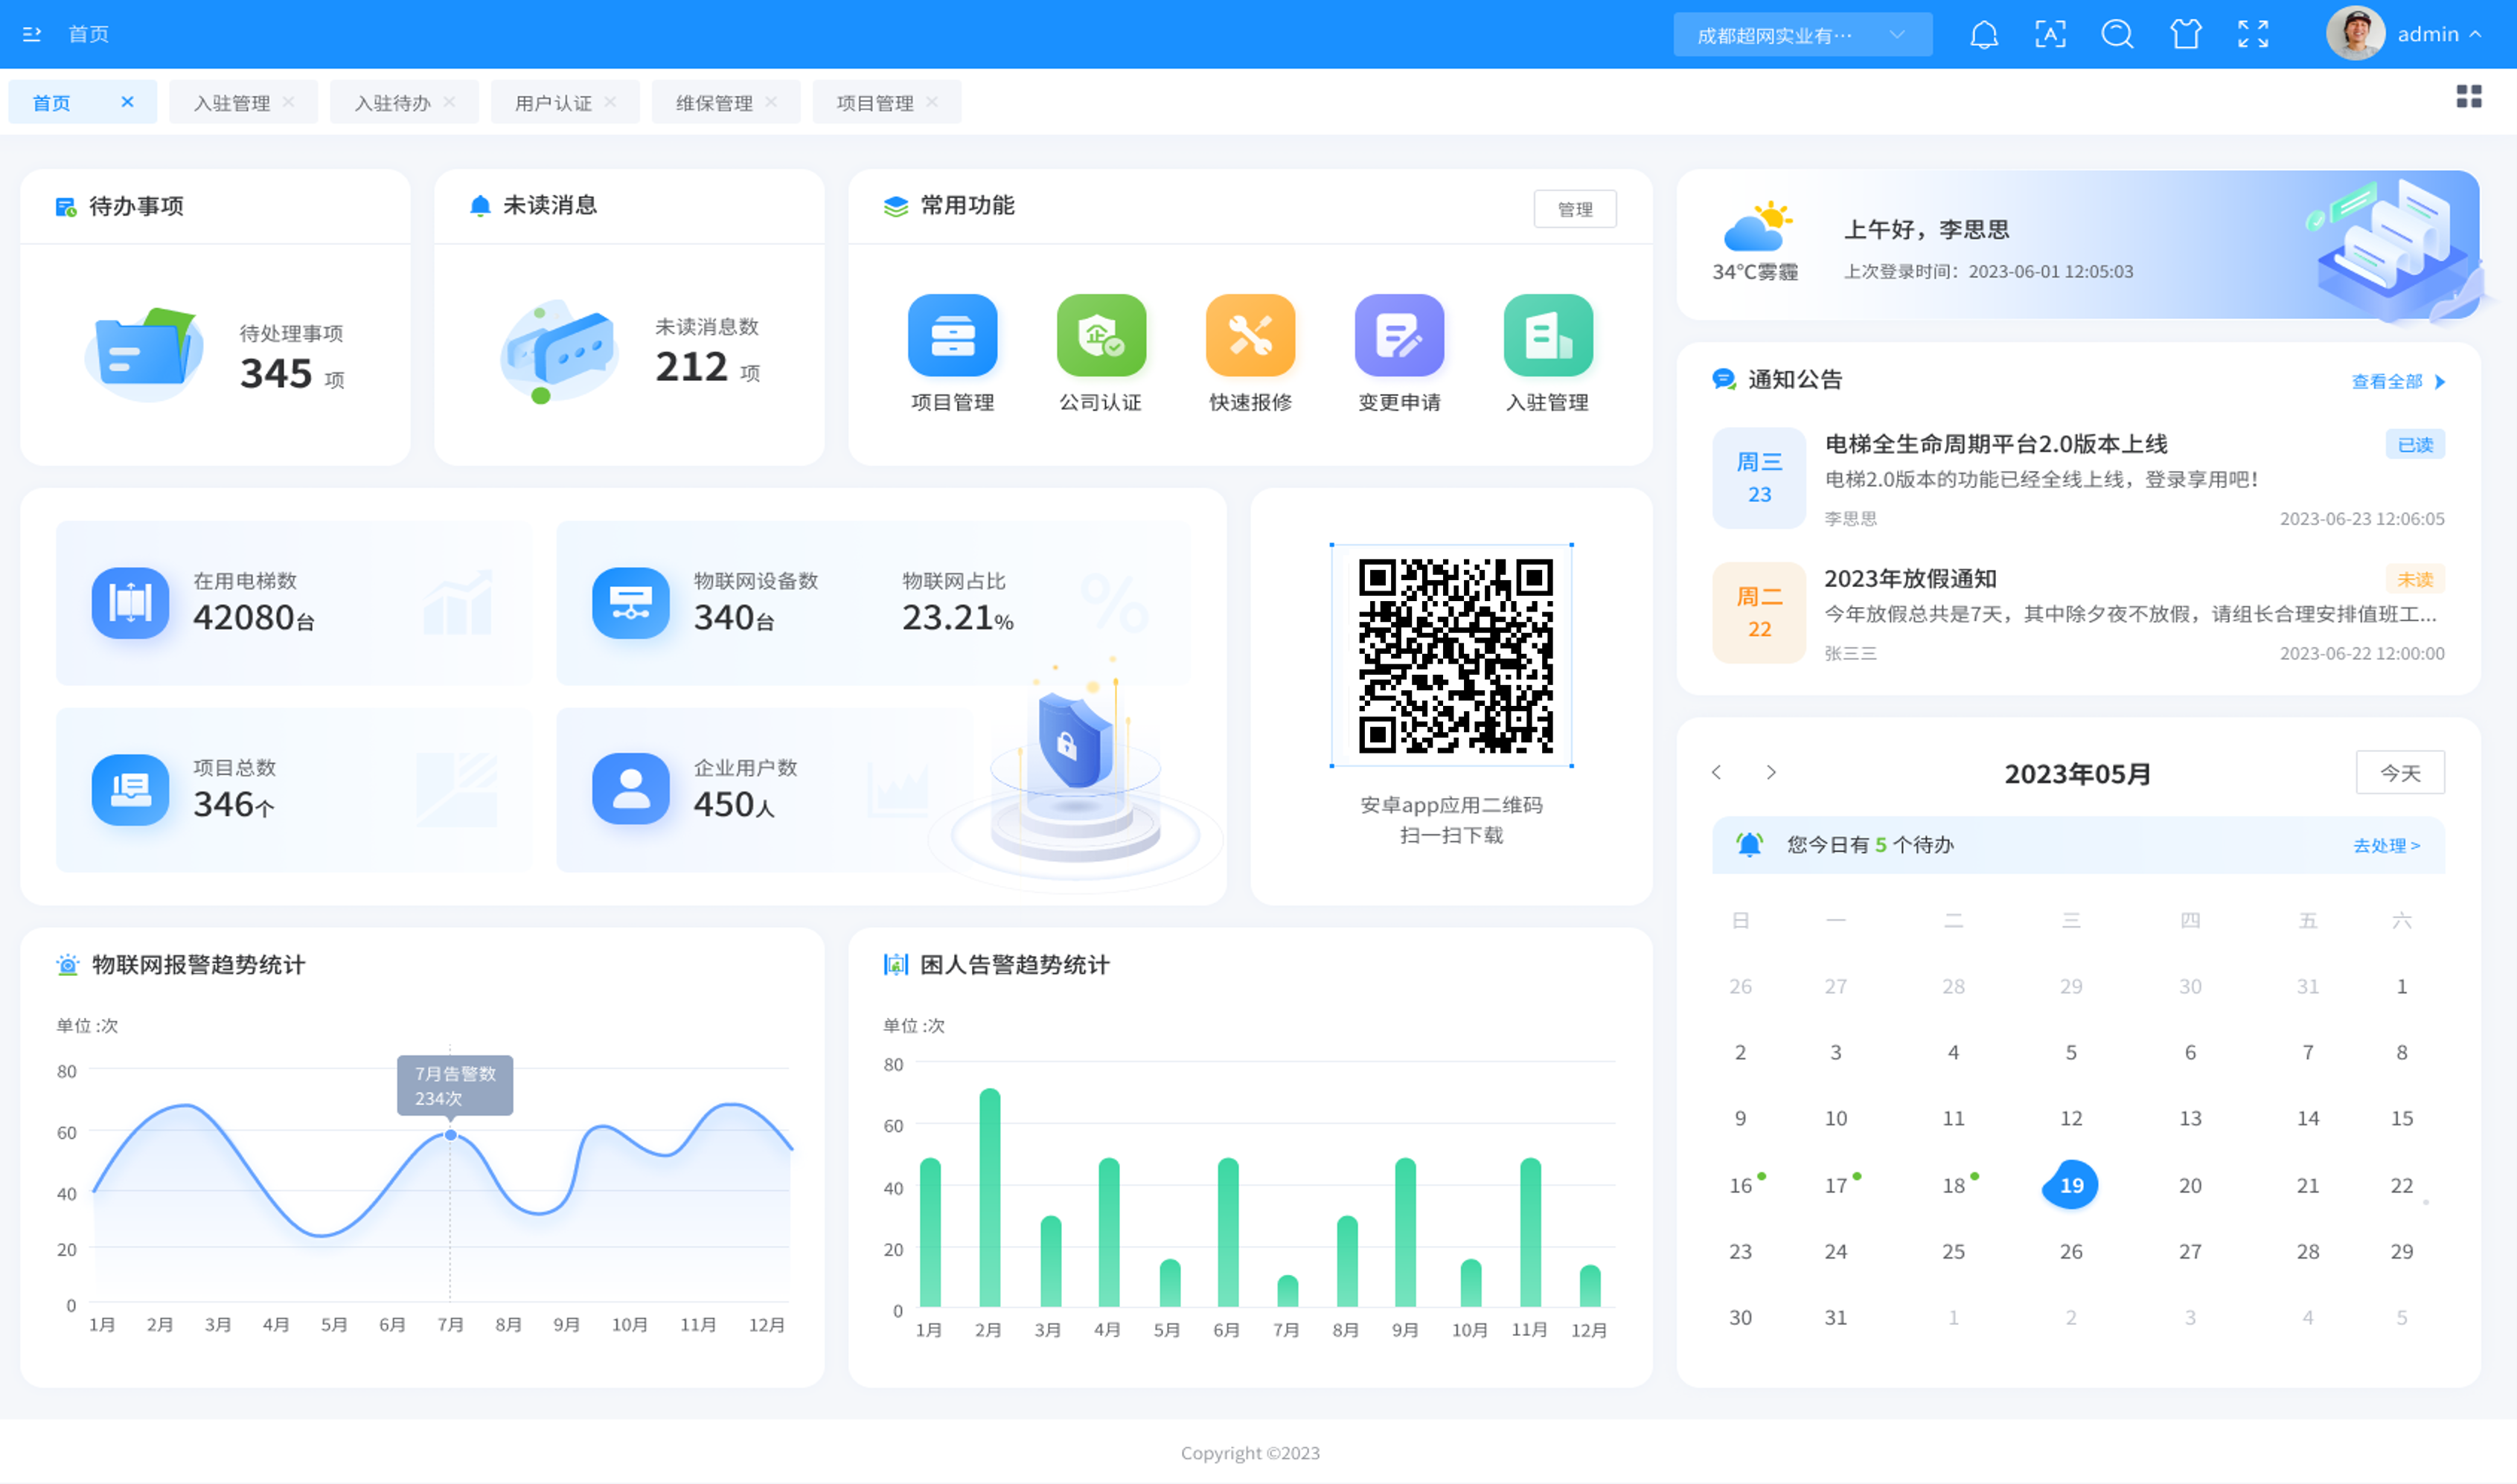Expand the company selector dropdown
The width and height of the screenshot is (2517, 1484).
1802,35
